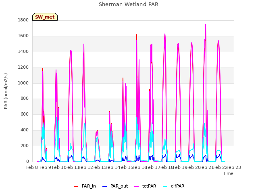Viewport: 258px width, 194px height.
Task: Click the 200 y-axis tick label
Action: coord(25,145)
